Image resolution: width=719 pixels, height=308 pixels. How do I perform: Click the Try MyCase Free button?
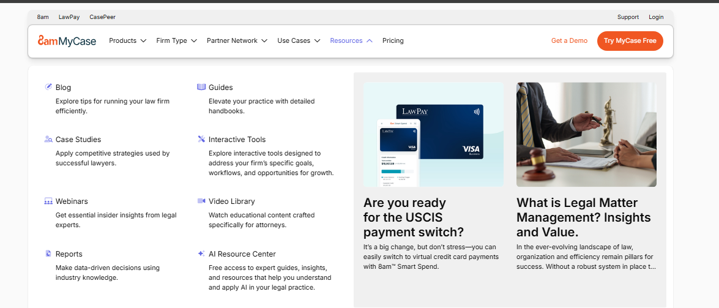click(630, 41)
